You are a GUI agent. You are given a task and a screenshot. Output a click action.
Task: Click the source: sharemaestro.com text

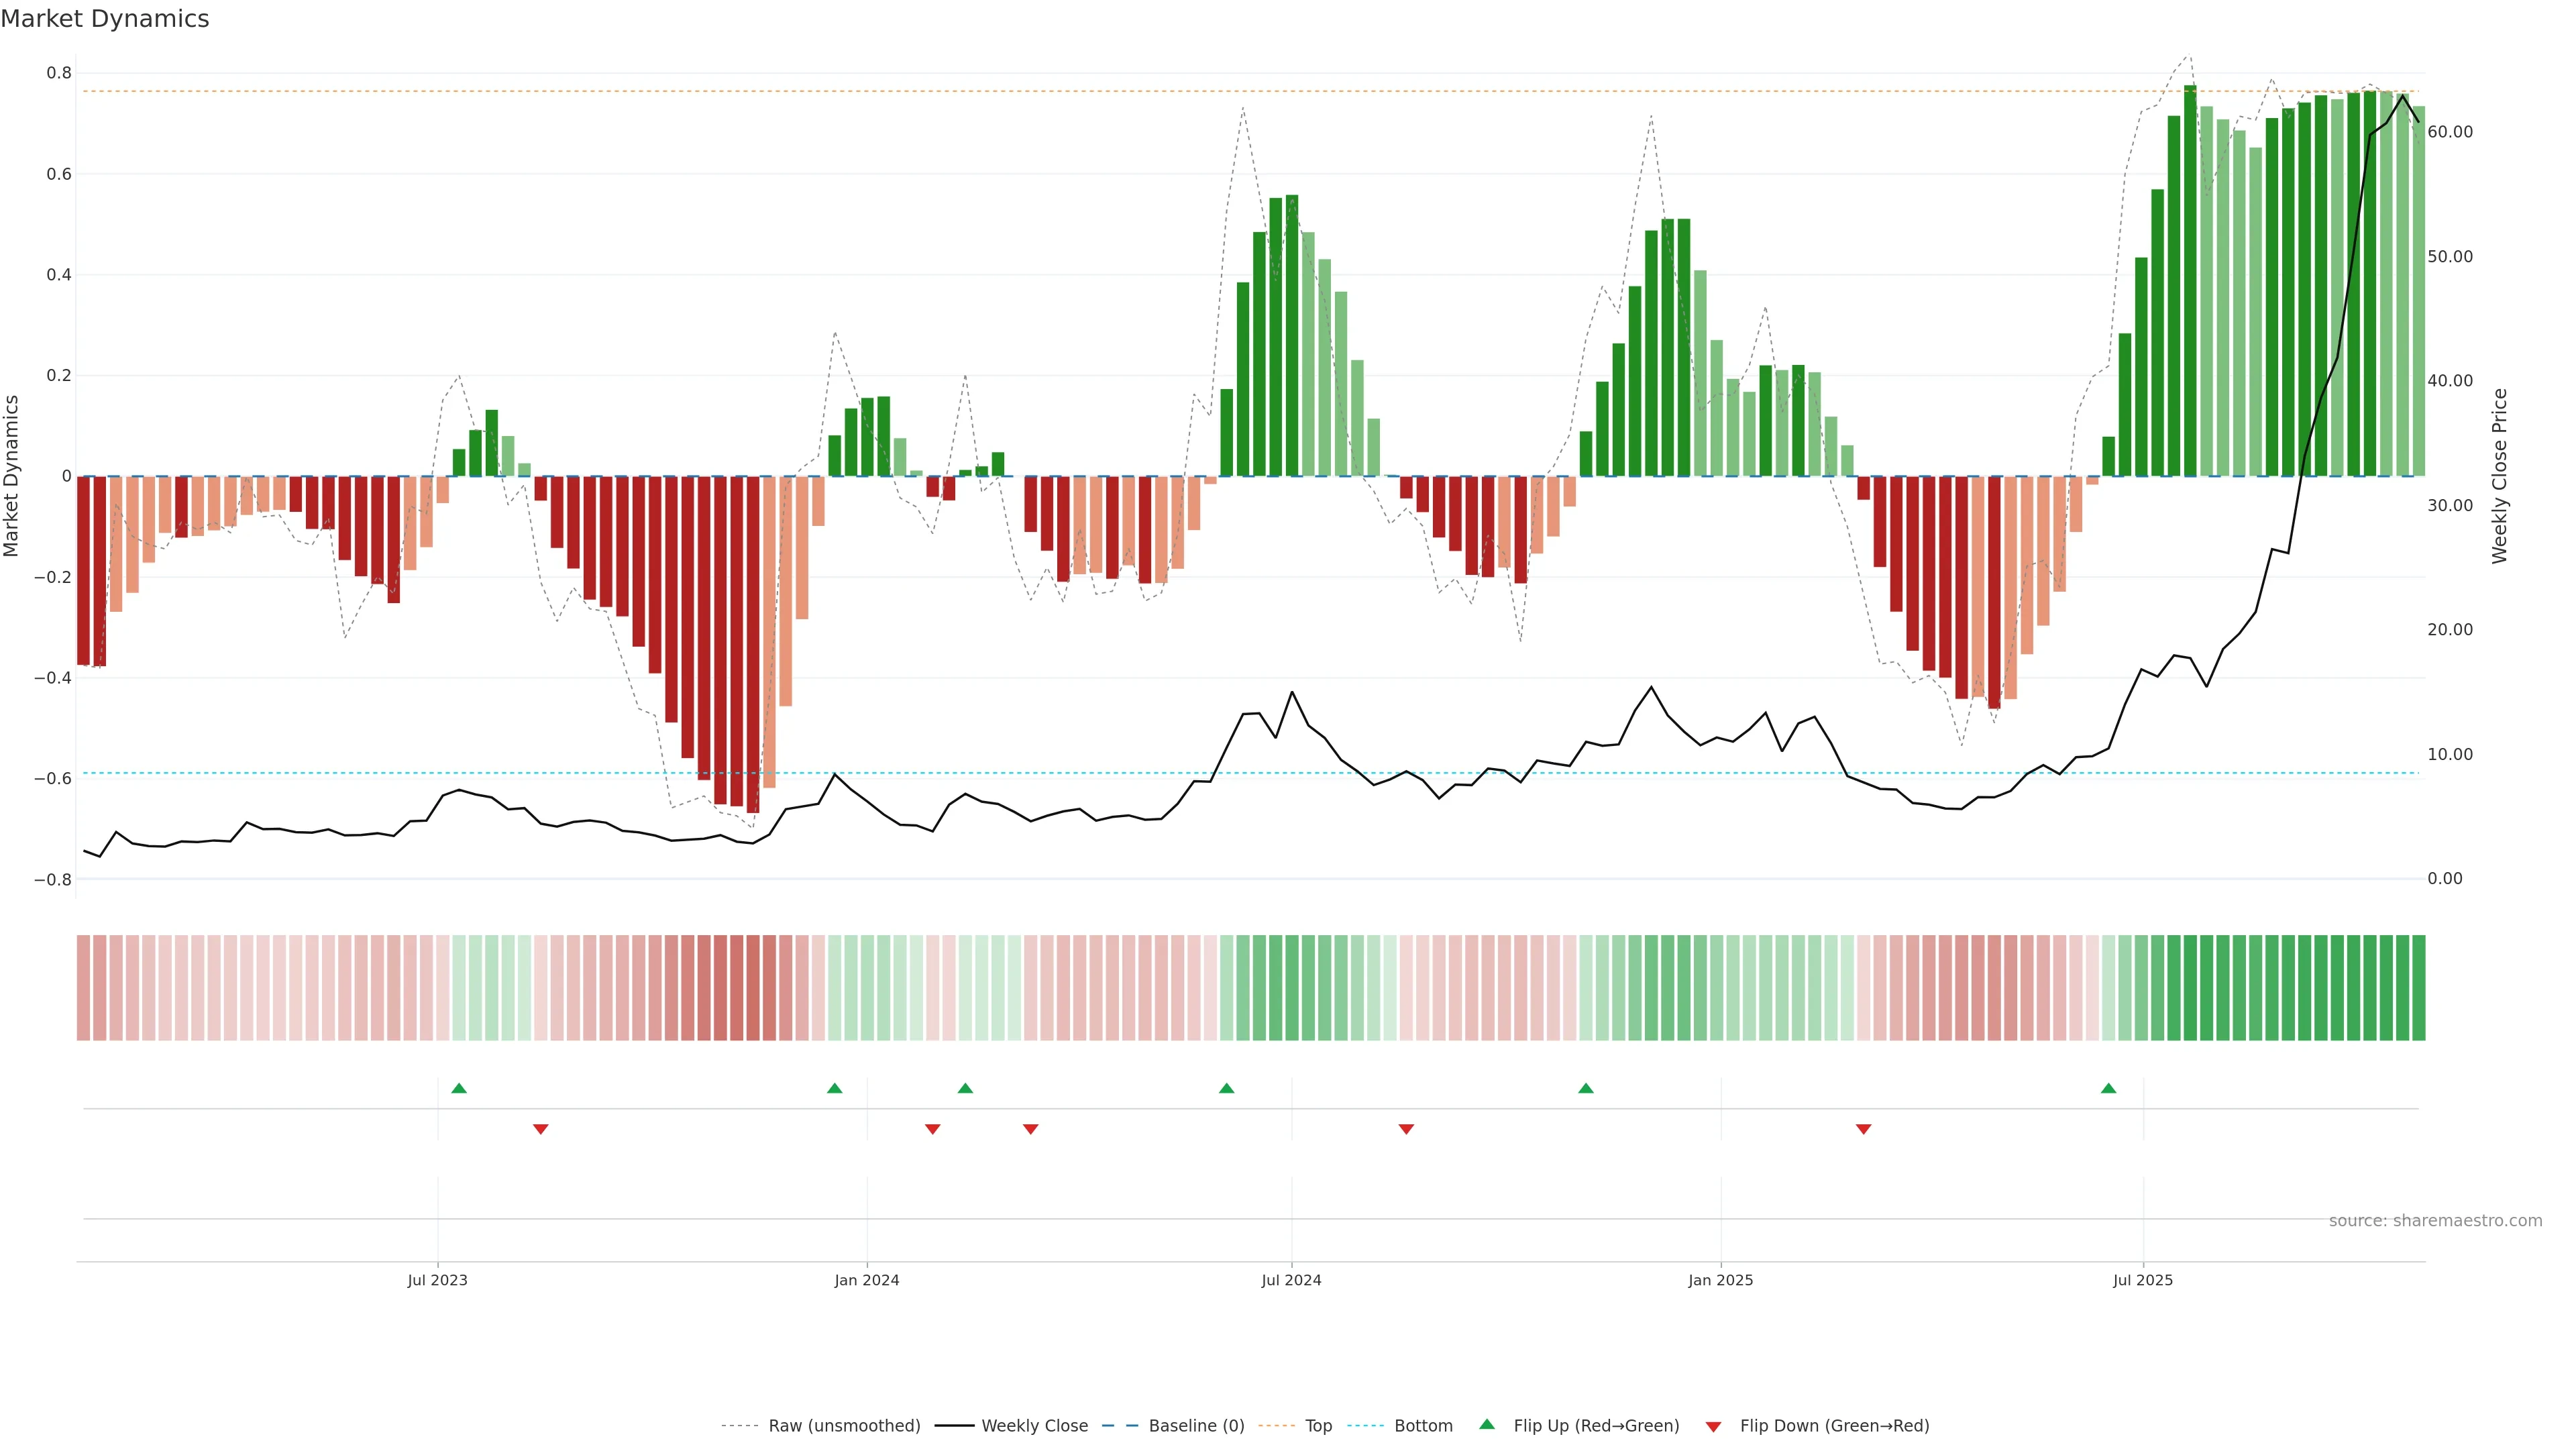point(2435,1220)
